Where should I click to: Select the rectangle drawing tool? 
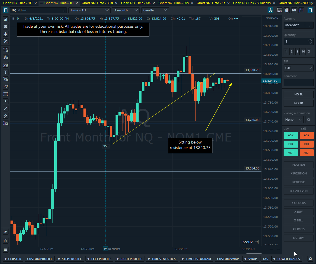6,94
